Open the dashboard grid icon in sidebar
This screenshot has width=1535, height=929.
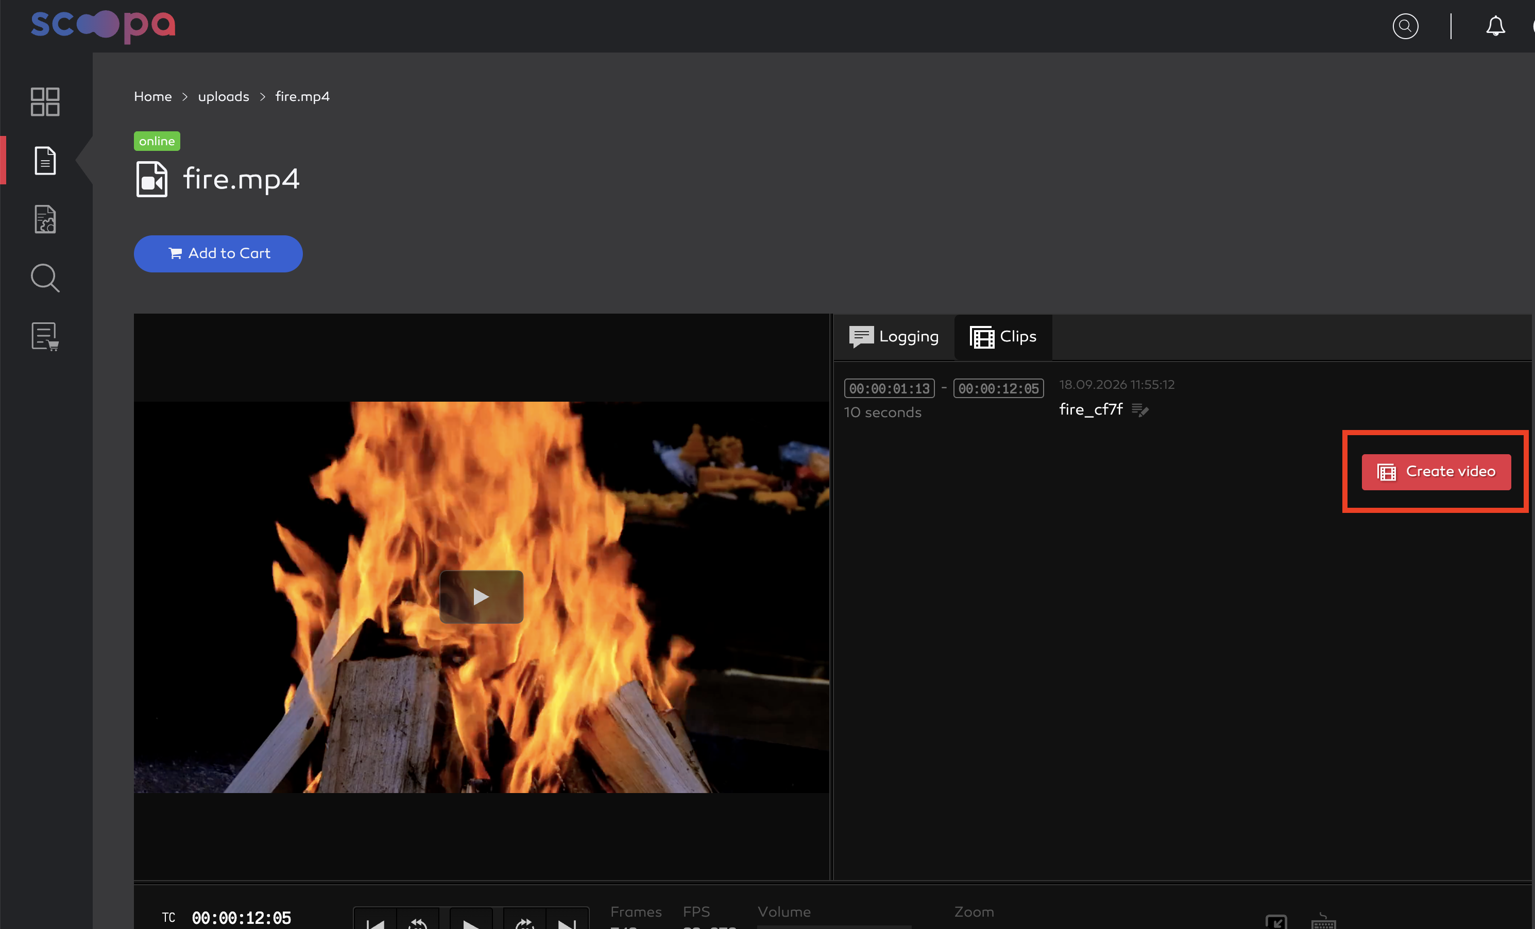point(45,101)
